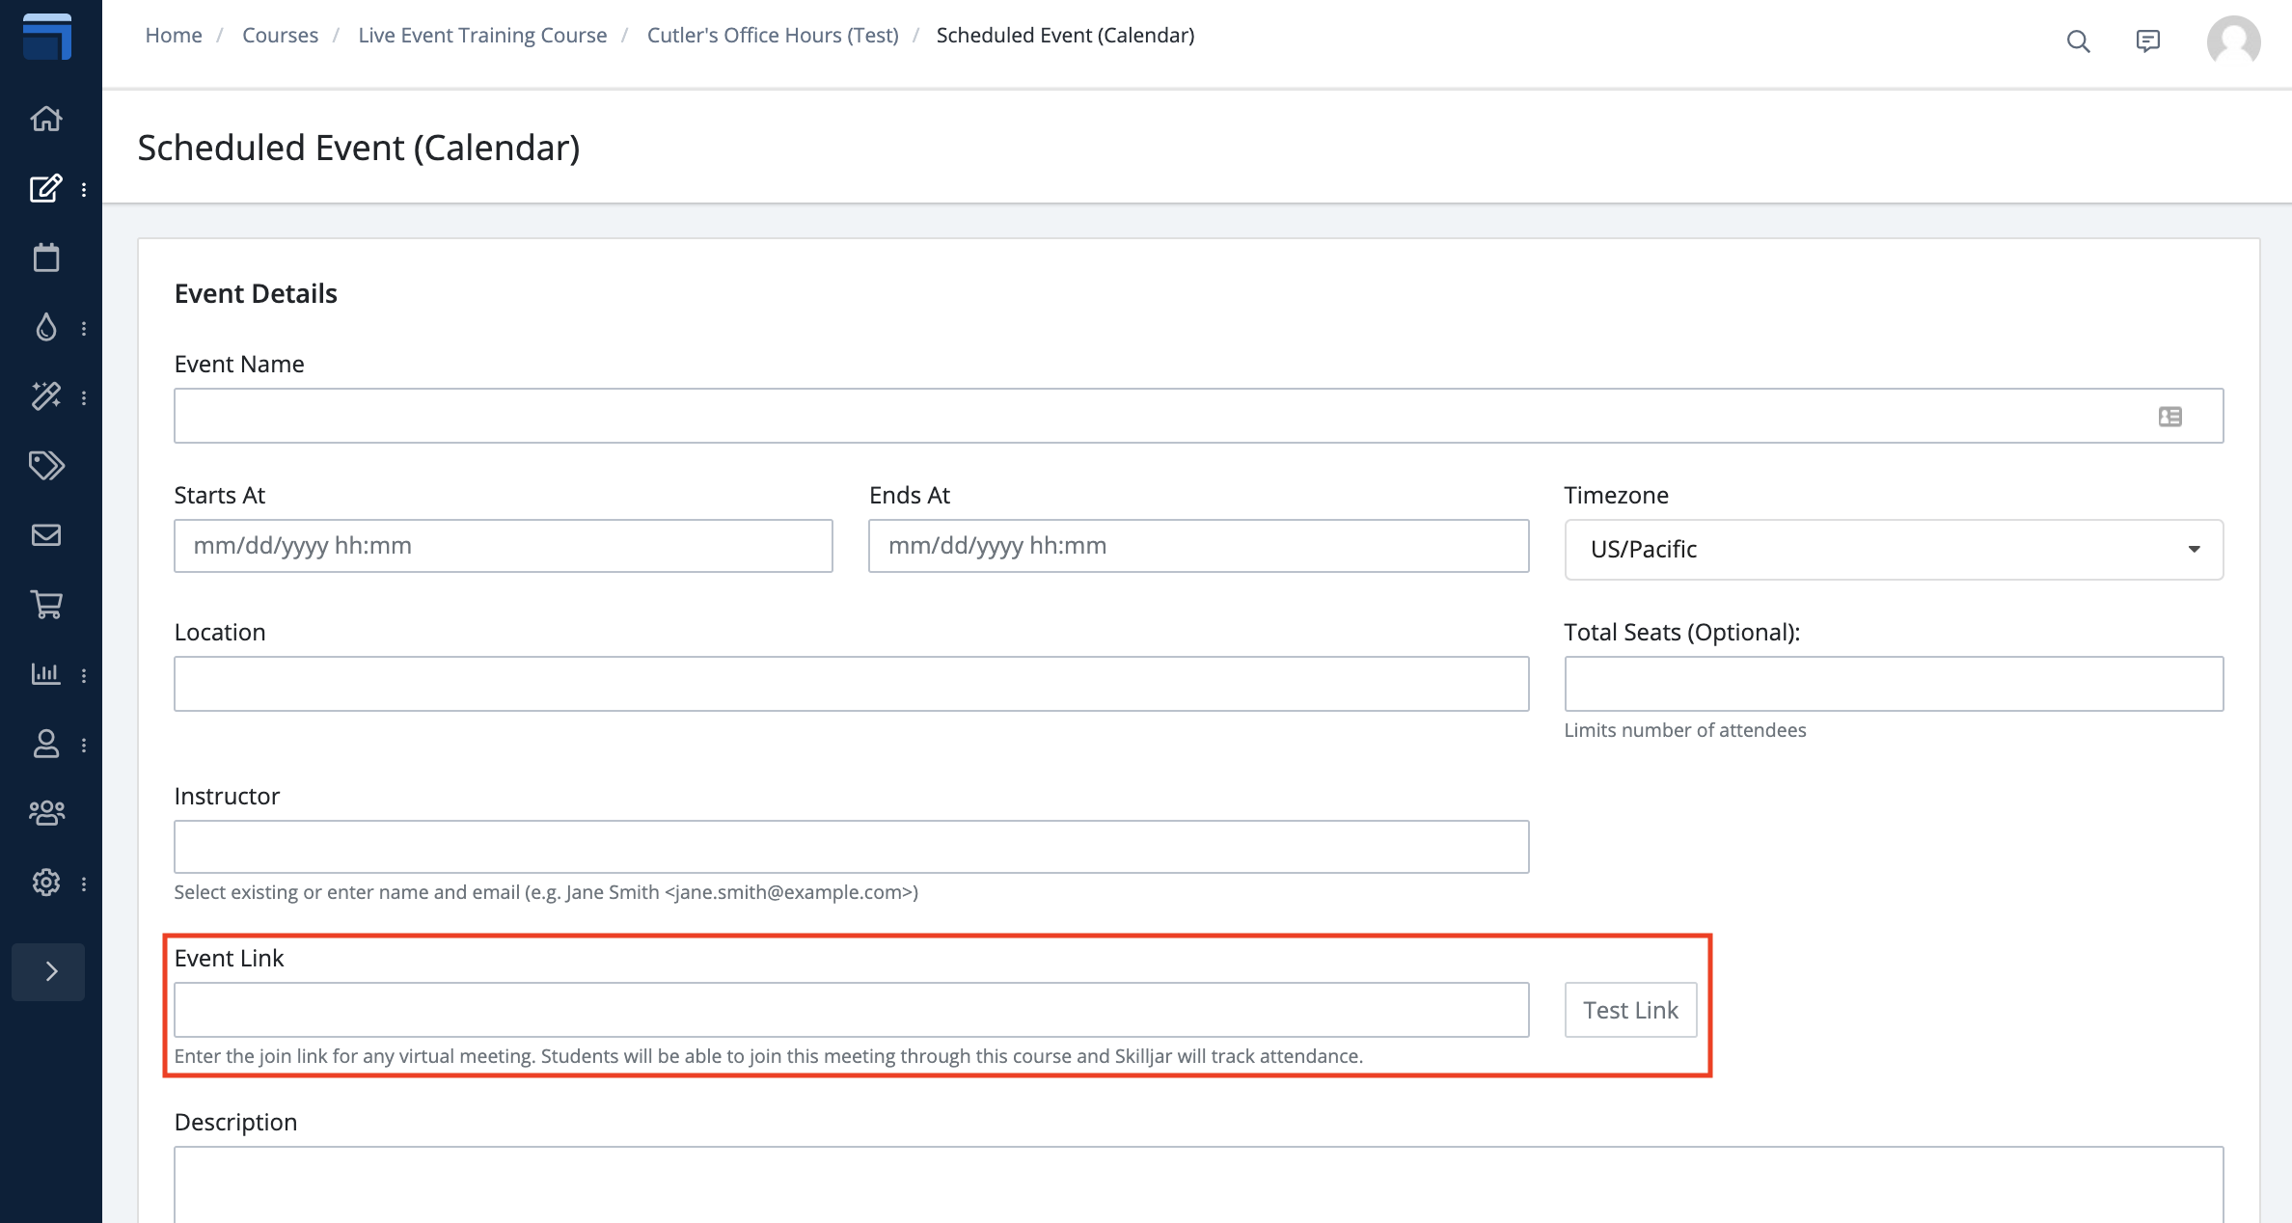Open the single user icon in sidebar
The height and width of the screenshot is (1223, 2292).
pyautogui.click(x=46, y=744)
